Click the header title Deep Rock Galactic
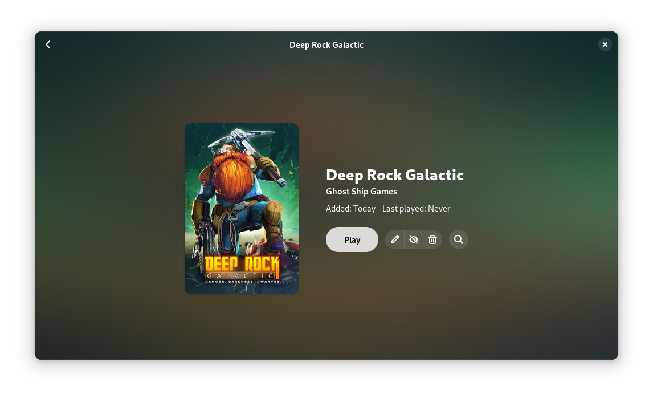 [x=326, y=45]
